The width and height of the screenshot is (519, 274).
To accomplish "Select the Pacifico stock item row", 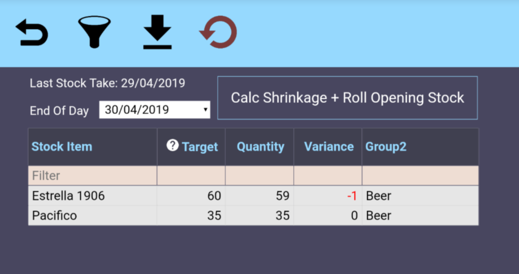I will 55,215.
